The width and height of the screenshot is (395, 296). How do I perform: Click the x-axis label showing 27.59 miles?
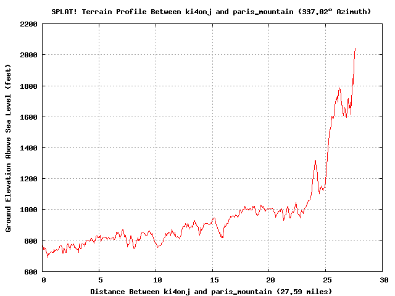[211, 291]
